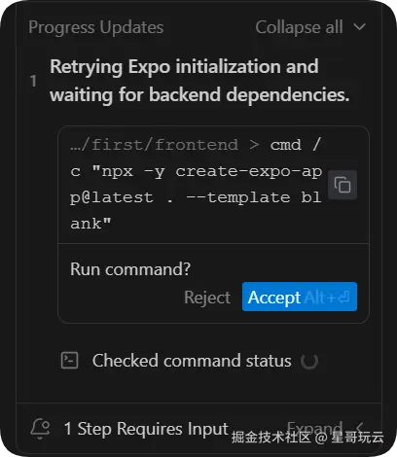Screen dimensions: 397x457
Task: Expand the step requiring input
Action: 314,428
